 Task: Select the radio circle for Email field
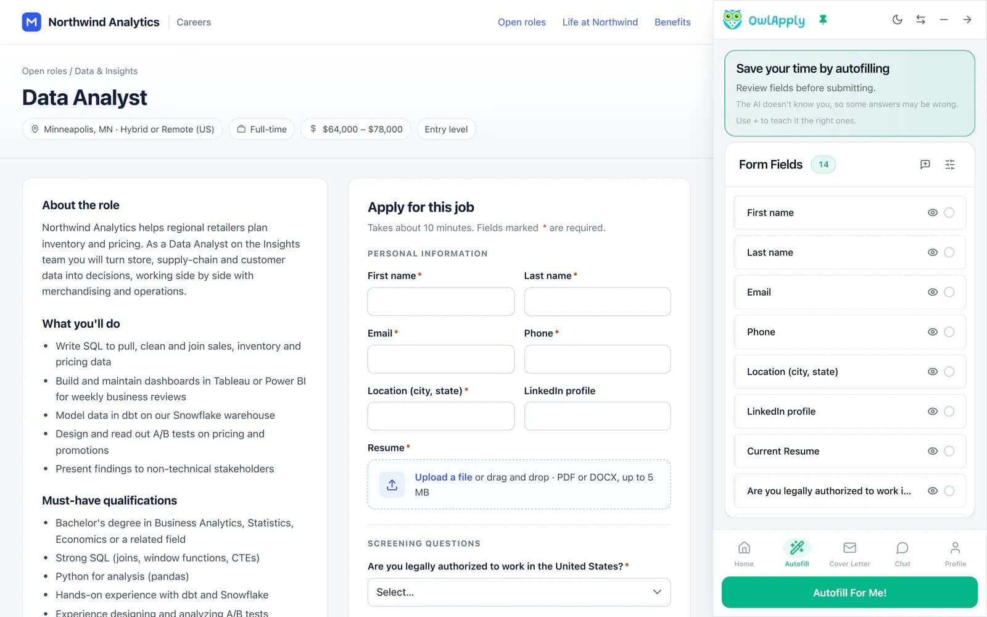(x=949, y=292)
